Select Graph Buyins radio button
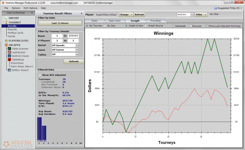245x150 pixels. coord(146,26)
